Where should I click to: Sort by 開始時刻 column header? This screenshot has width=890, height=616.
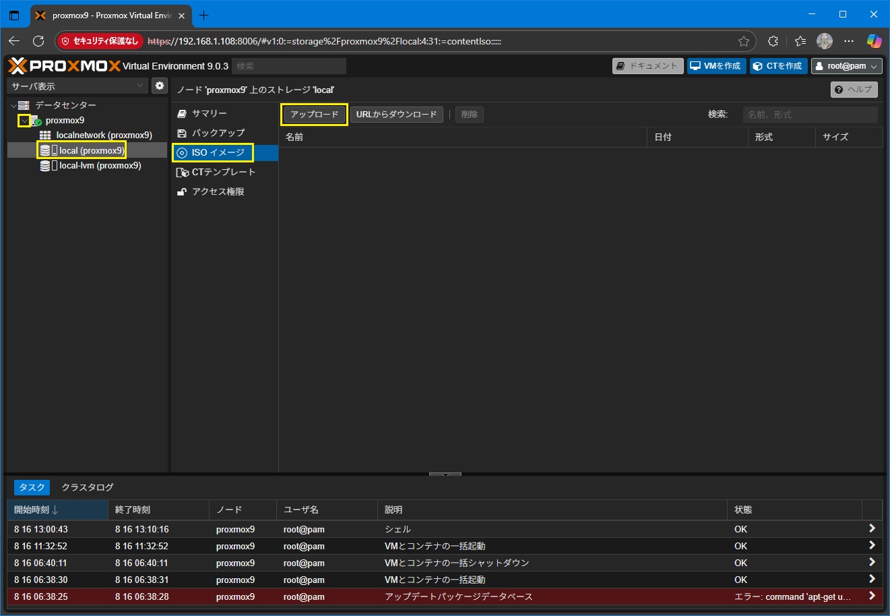click(x=57, y=510)
